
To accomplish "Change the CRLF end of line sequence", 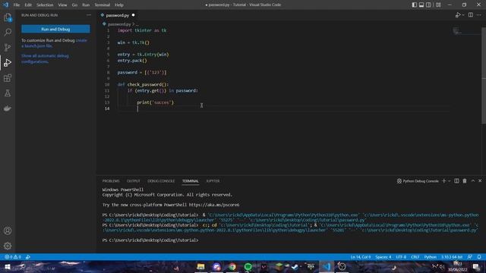I will click(x=415, y=257).
